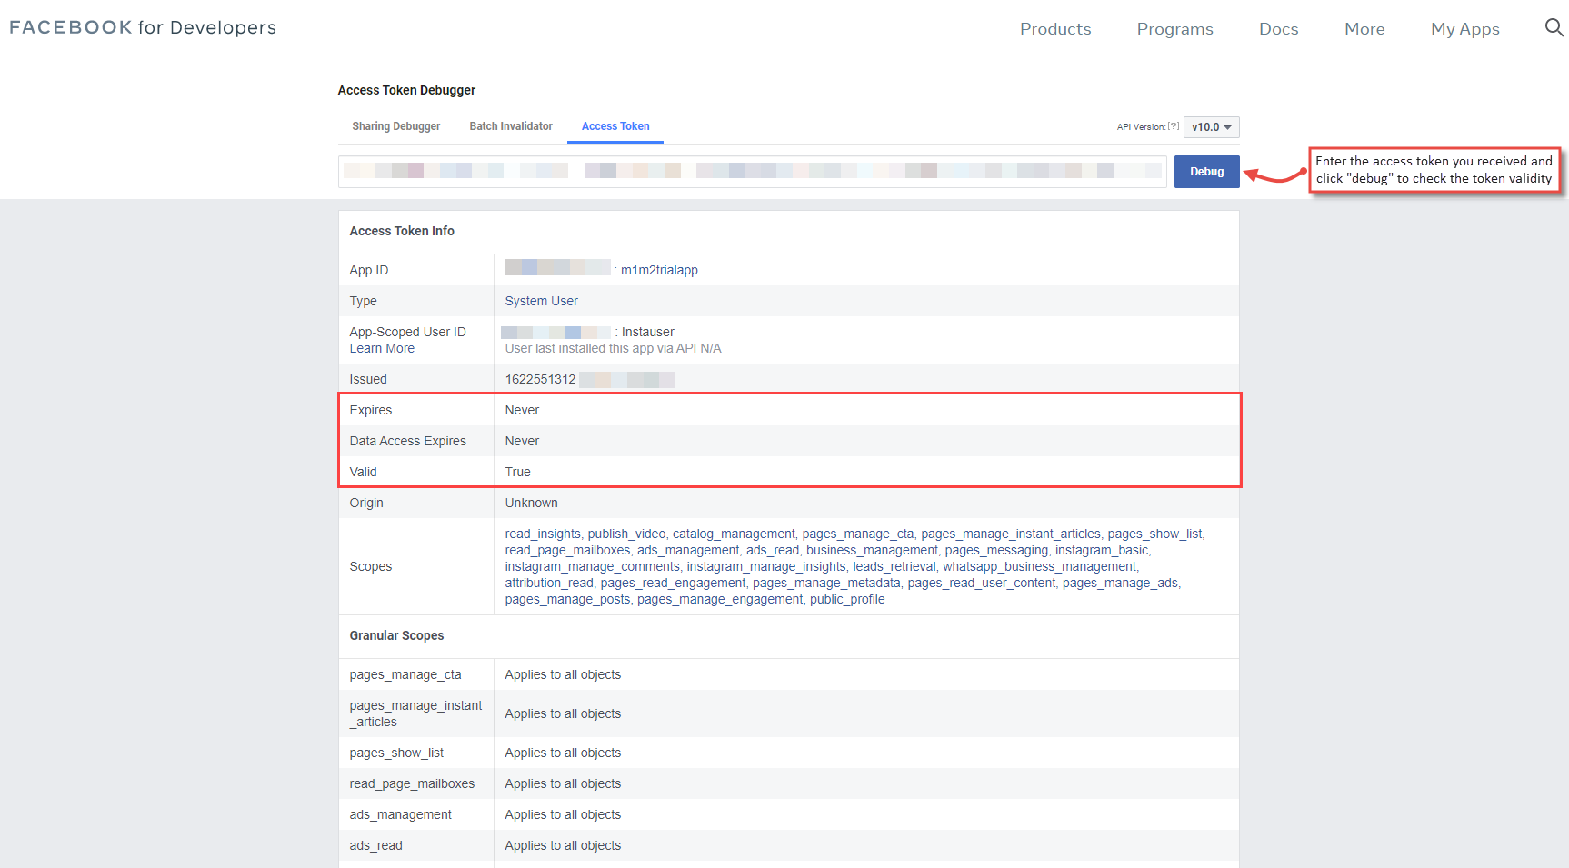Select the Access Token tab
Screen dimensions: 1569x868
tap(615, 126)
